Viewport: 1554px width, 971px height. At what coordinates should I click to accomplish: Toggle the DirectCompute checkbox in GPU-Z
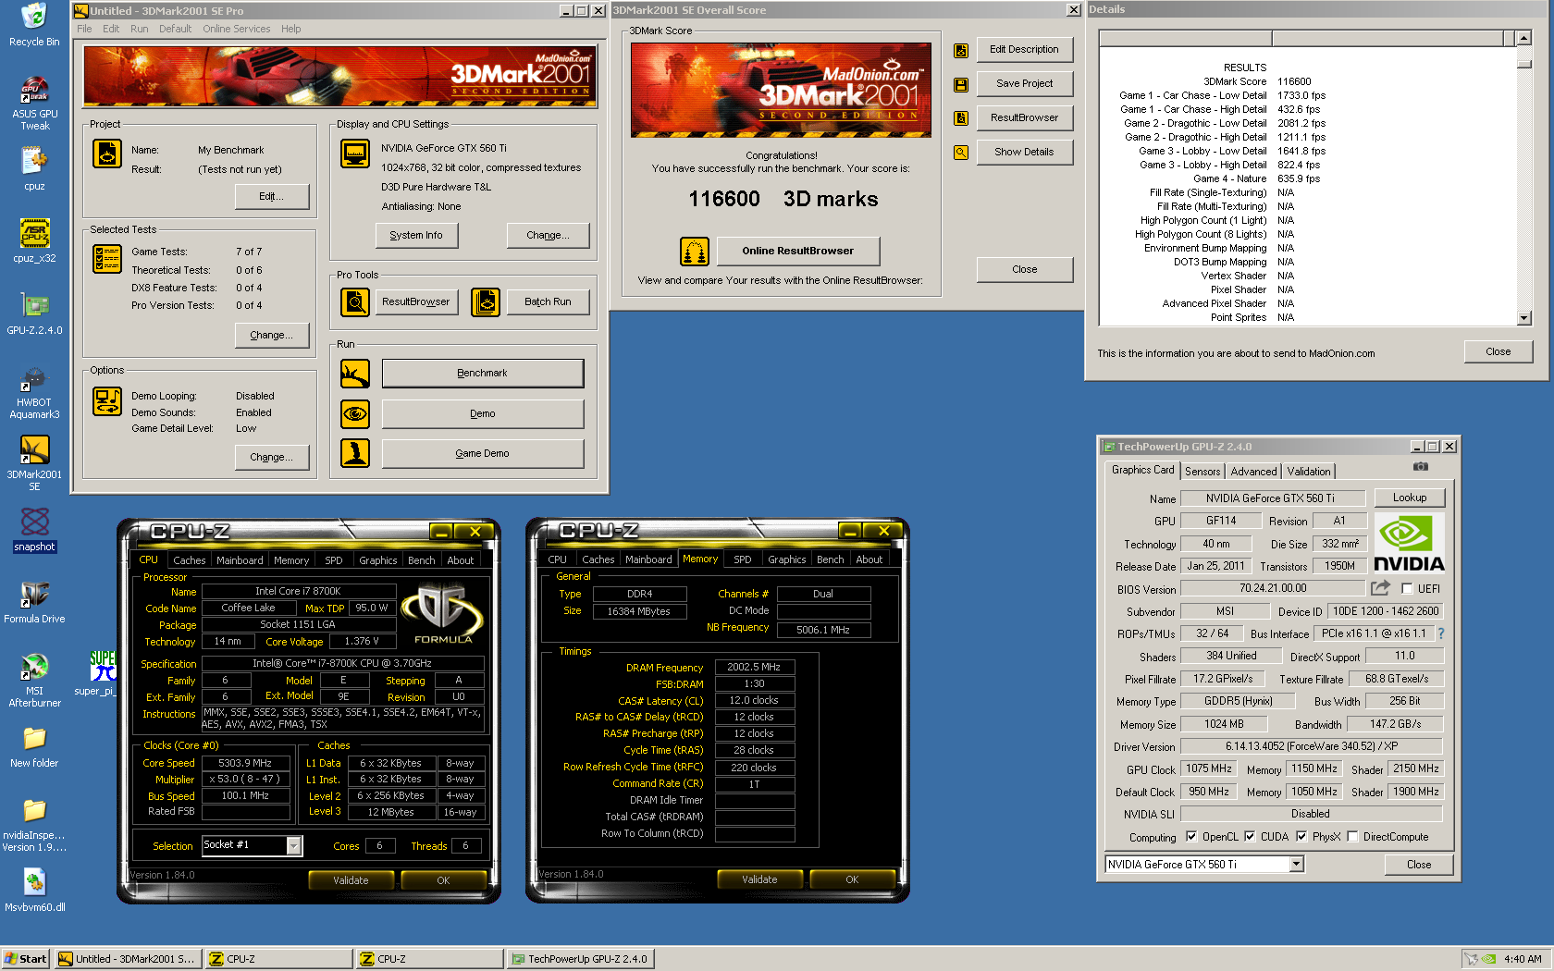point(1352,836)
